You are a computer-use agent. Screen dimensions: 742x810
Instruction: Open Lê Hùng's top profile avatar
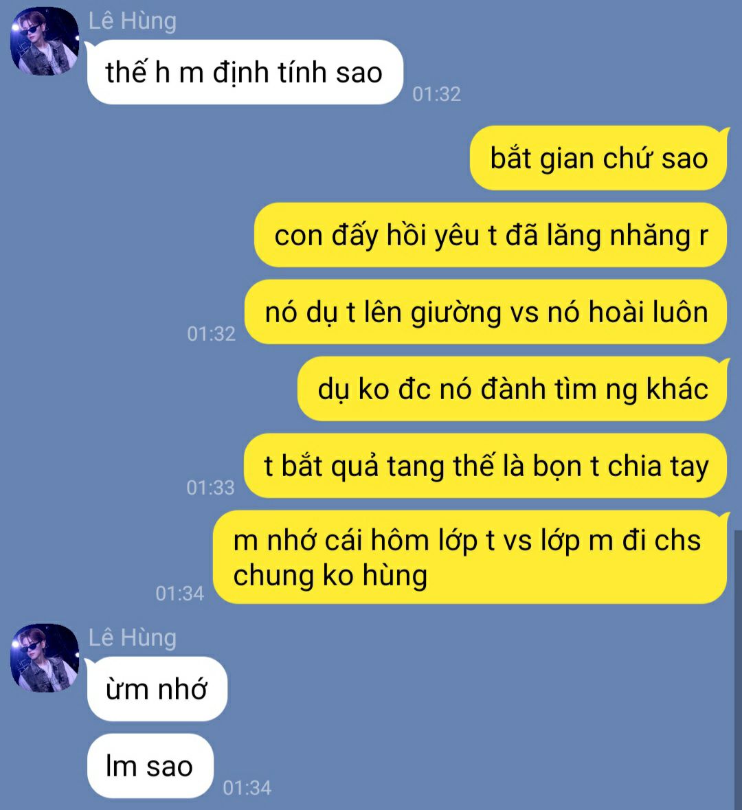pyautogui.click(x=45, y=41)
